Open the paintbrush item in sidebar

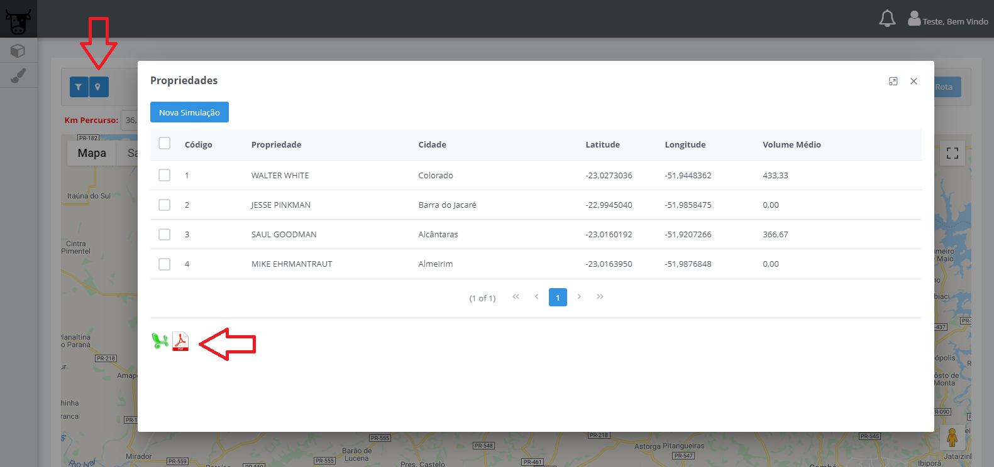click(x=18, y=75)
